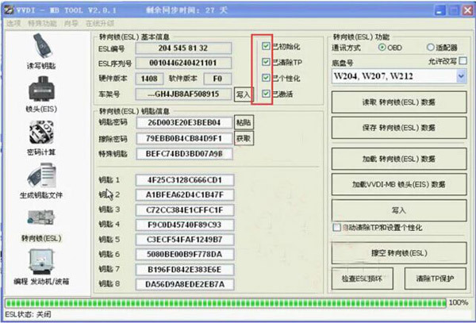Choose the 适配器 adapter radio button

[x=431, y=47]
